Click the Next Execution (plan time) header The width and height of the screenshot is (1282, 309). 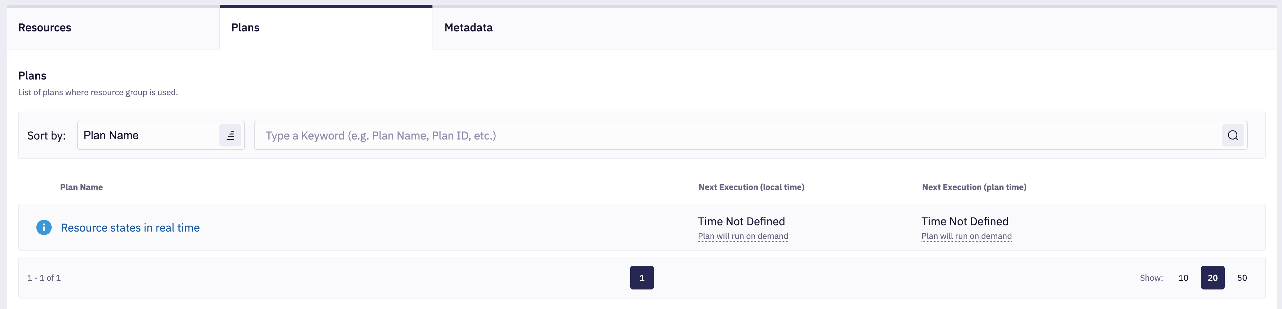[974, 187]
